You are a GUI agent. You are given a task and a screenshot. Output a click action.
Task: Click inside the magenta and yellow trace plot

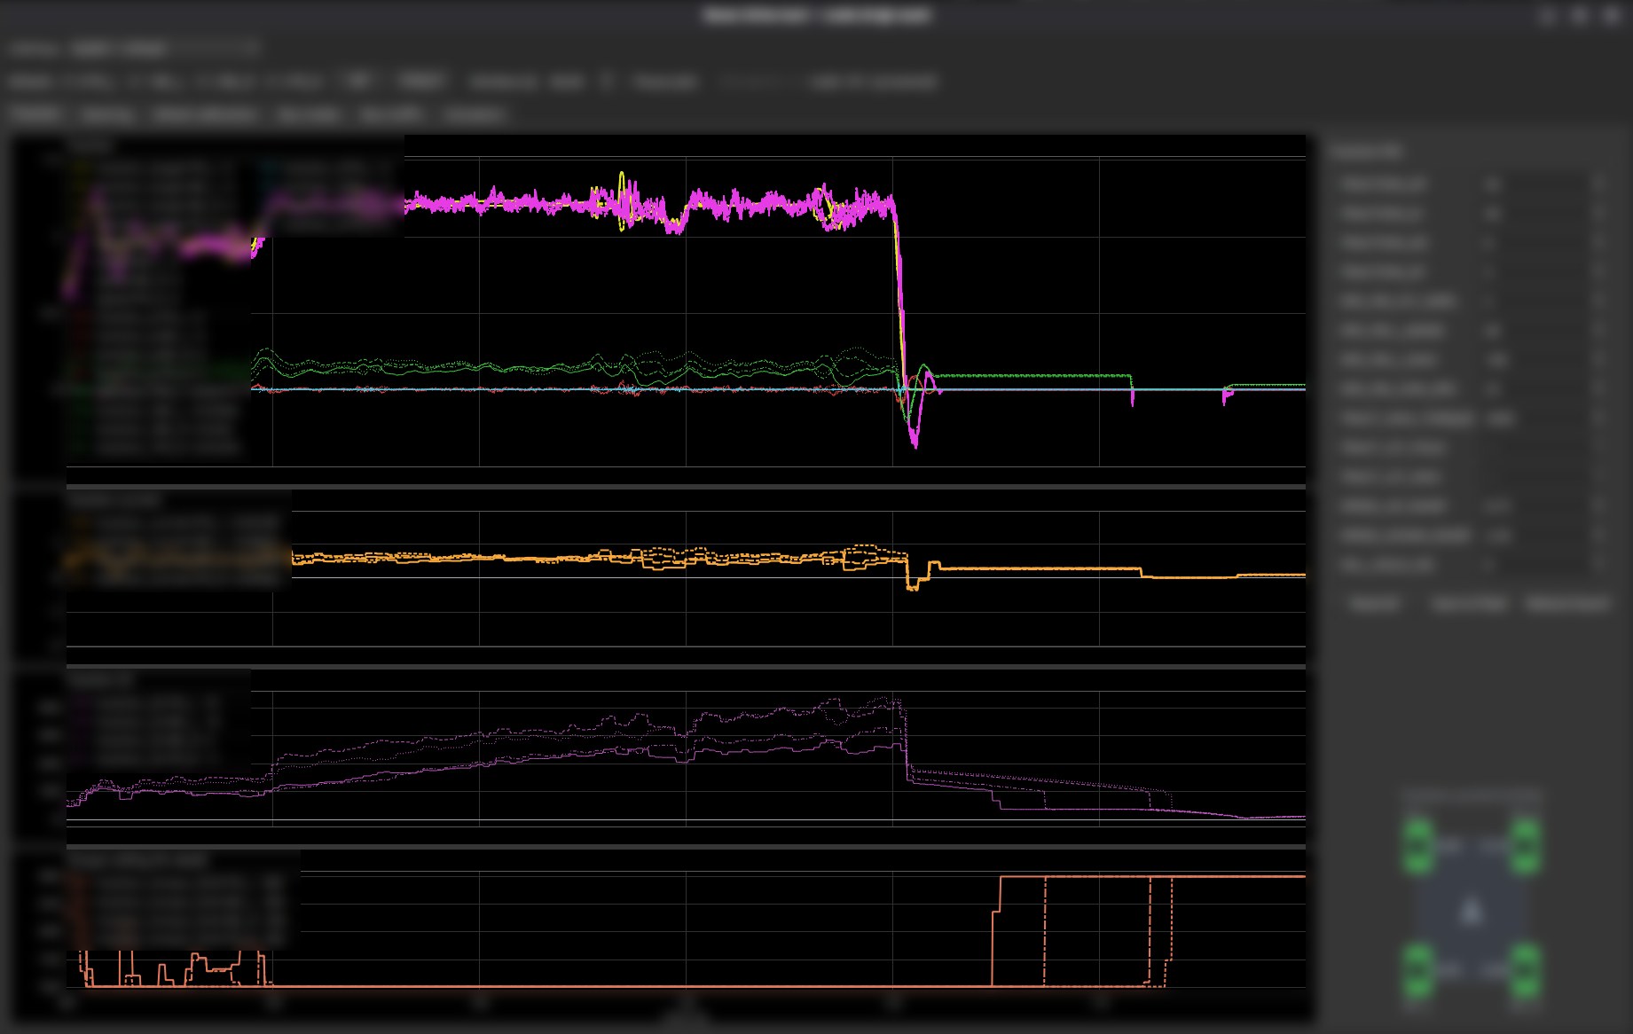point(686,310)
